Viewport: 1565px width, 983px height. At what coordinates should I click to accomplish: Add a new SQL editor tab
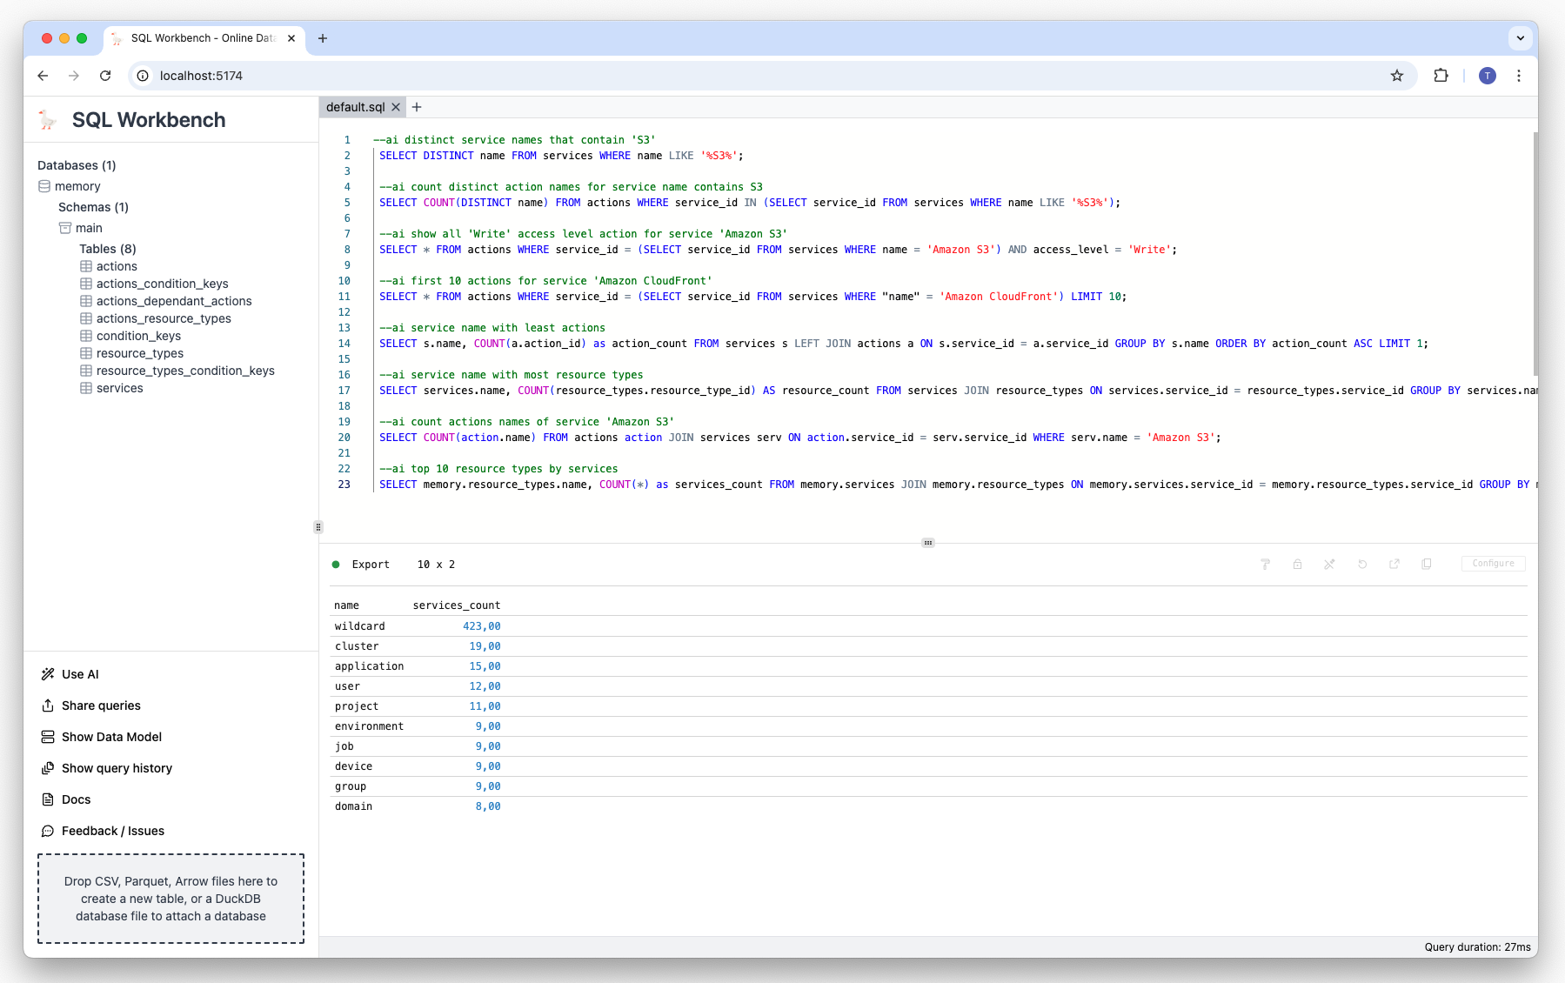(x=417, y=107)
